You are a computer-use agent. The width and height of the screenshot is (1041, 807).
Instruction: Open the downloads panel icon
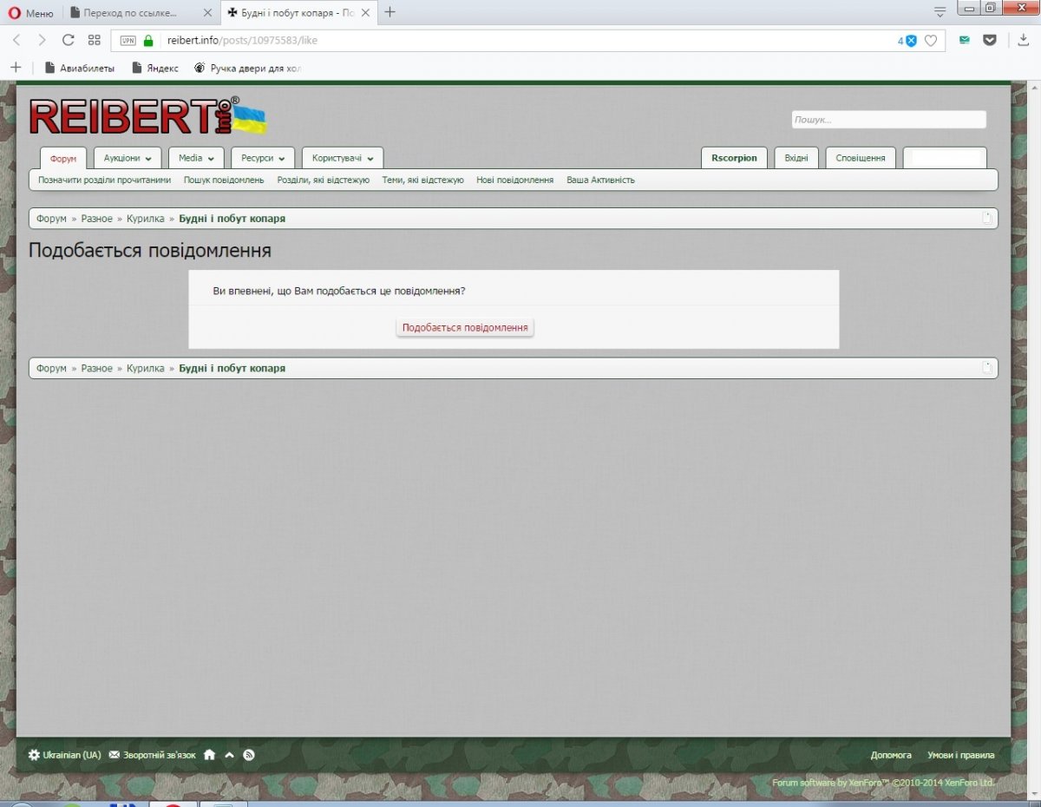(1024, 40)
